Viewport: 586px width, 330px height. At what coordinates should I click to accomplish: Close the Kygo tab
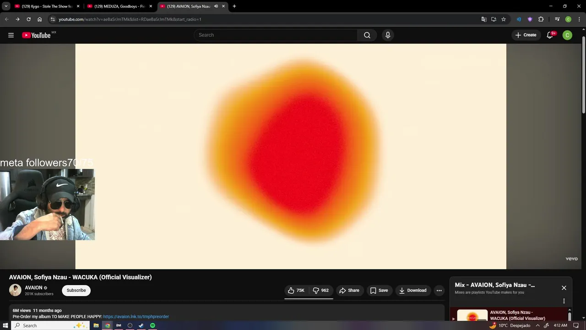pyautogui.click(x=78, y=6)
